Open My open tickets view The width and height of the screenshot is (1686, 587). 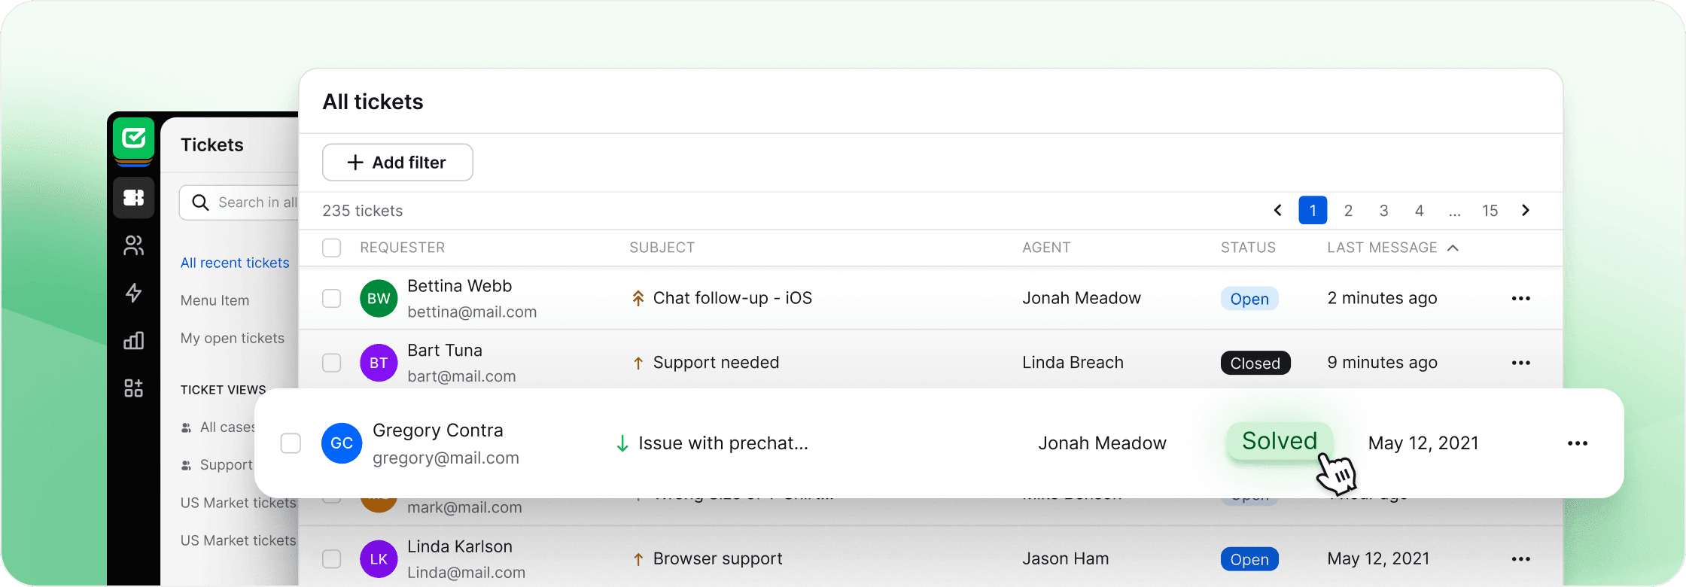point(233,338)
